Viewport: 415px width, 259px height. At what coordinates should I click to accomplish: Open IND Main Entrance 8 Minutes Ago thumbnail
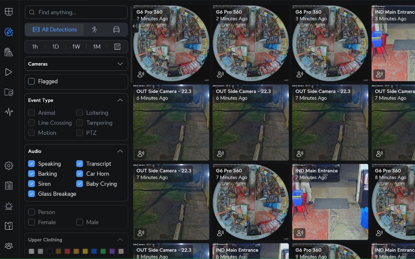tap(250, 251)
